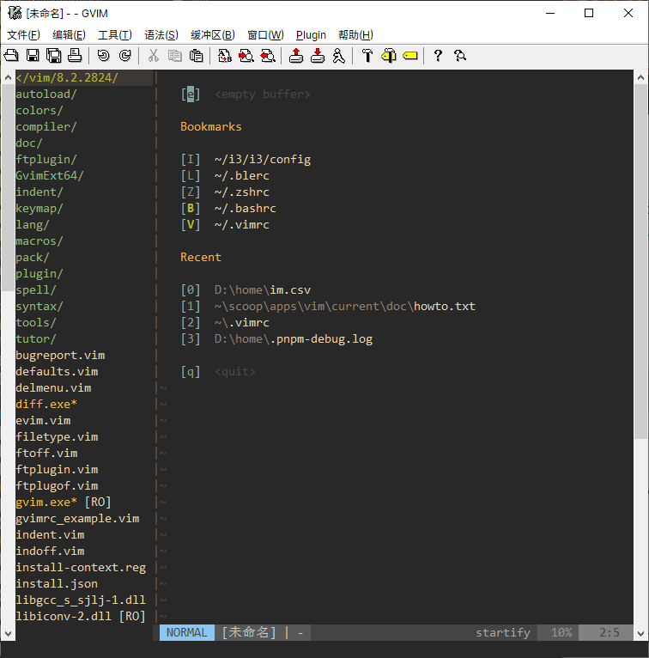
Task: Click the Cut scissors icon
Action: pos(154,55)
